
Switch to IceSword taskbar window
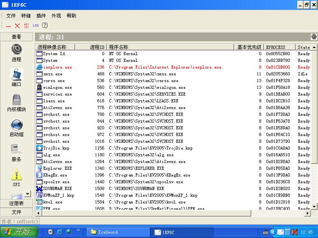(118, 232)
